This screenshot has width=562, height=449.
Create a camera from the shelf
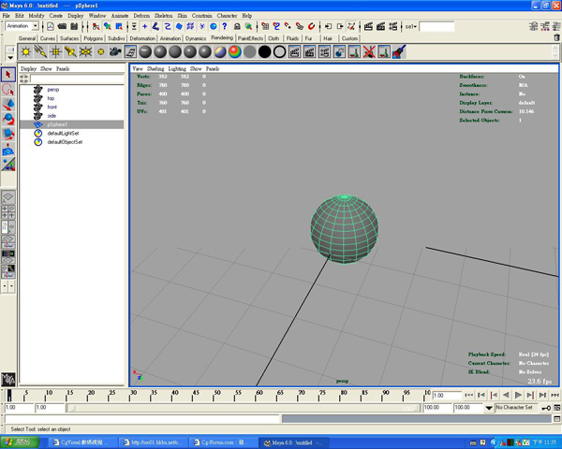(115, 52)
